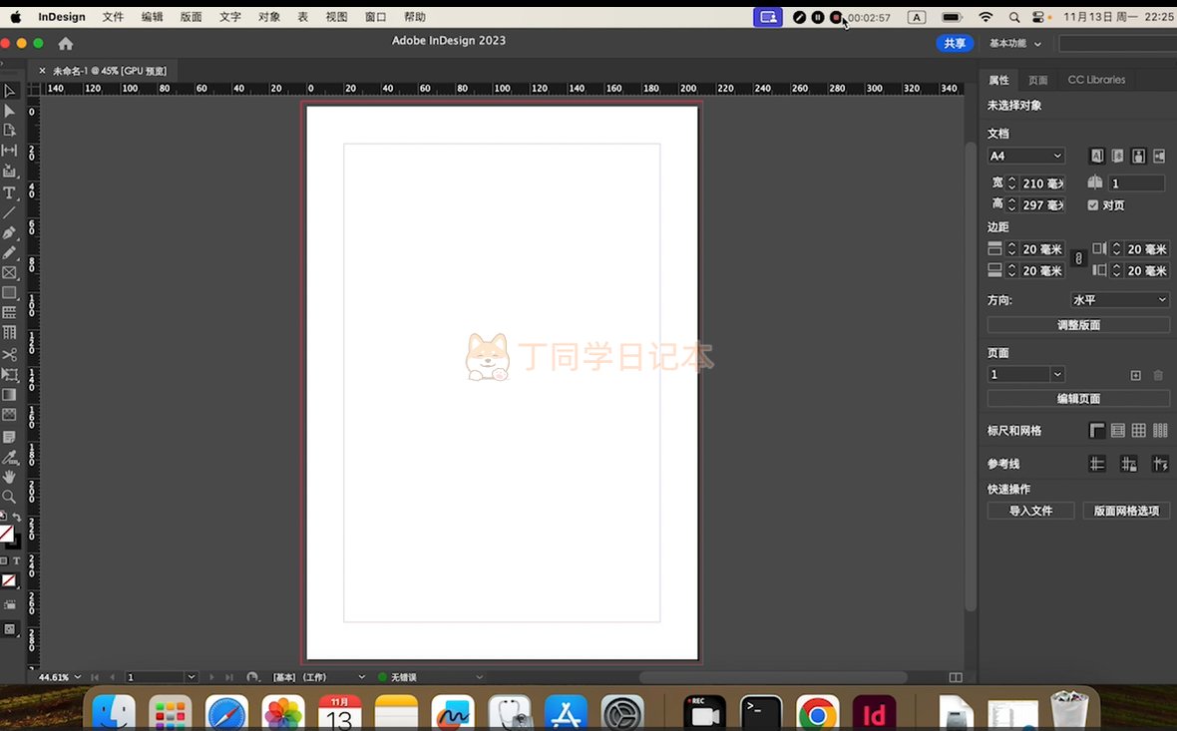Viewport: 1177px width, 731px height.
Task: Click the 调整版面 button
Action: pyautogui.click(x=1078, y=325)
